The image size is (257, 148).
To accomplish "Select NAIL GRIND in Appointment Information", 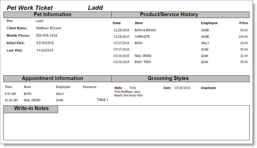I will 32,100.
